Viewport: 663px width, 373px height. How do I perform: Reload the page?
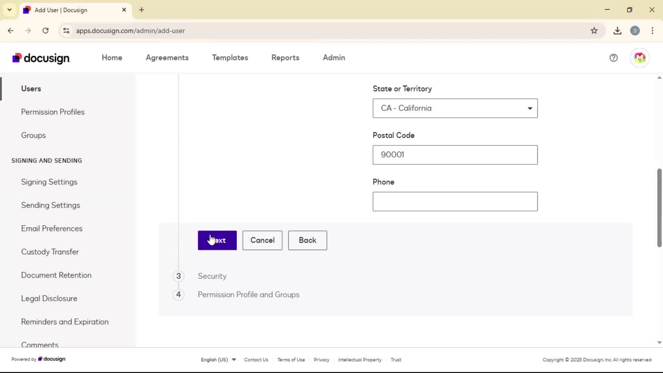click(45, 31)
